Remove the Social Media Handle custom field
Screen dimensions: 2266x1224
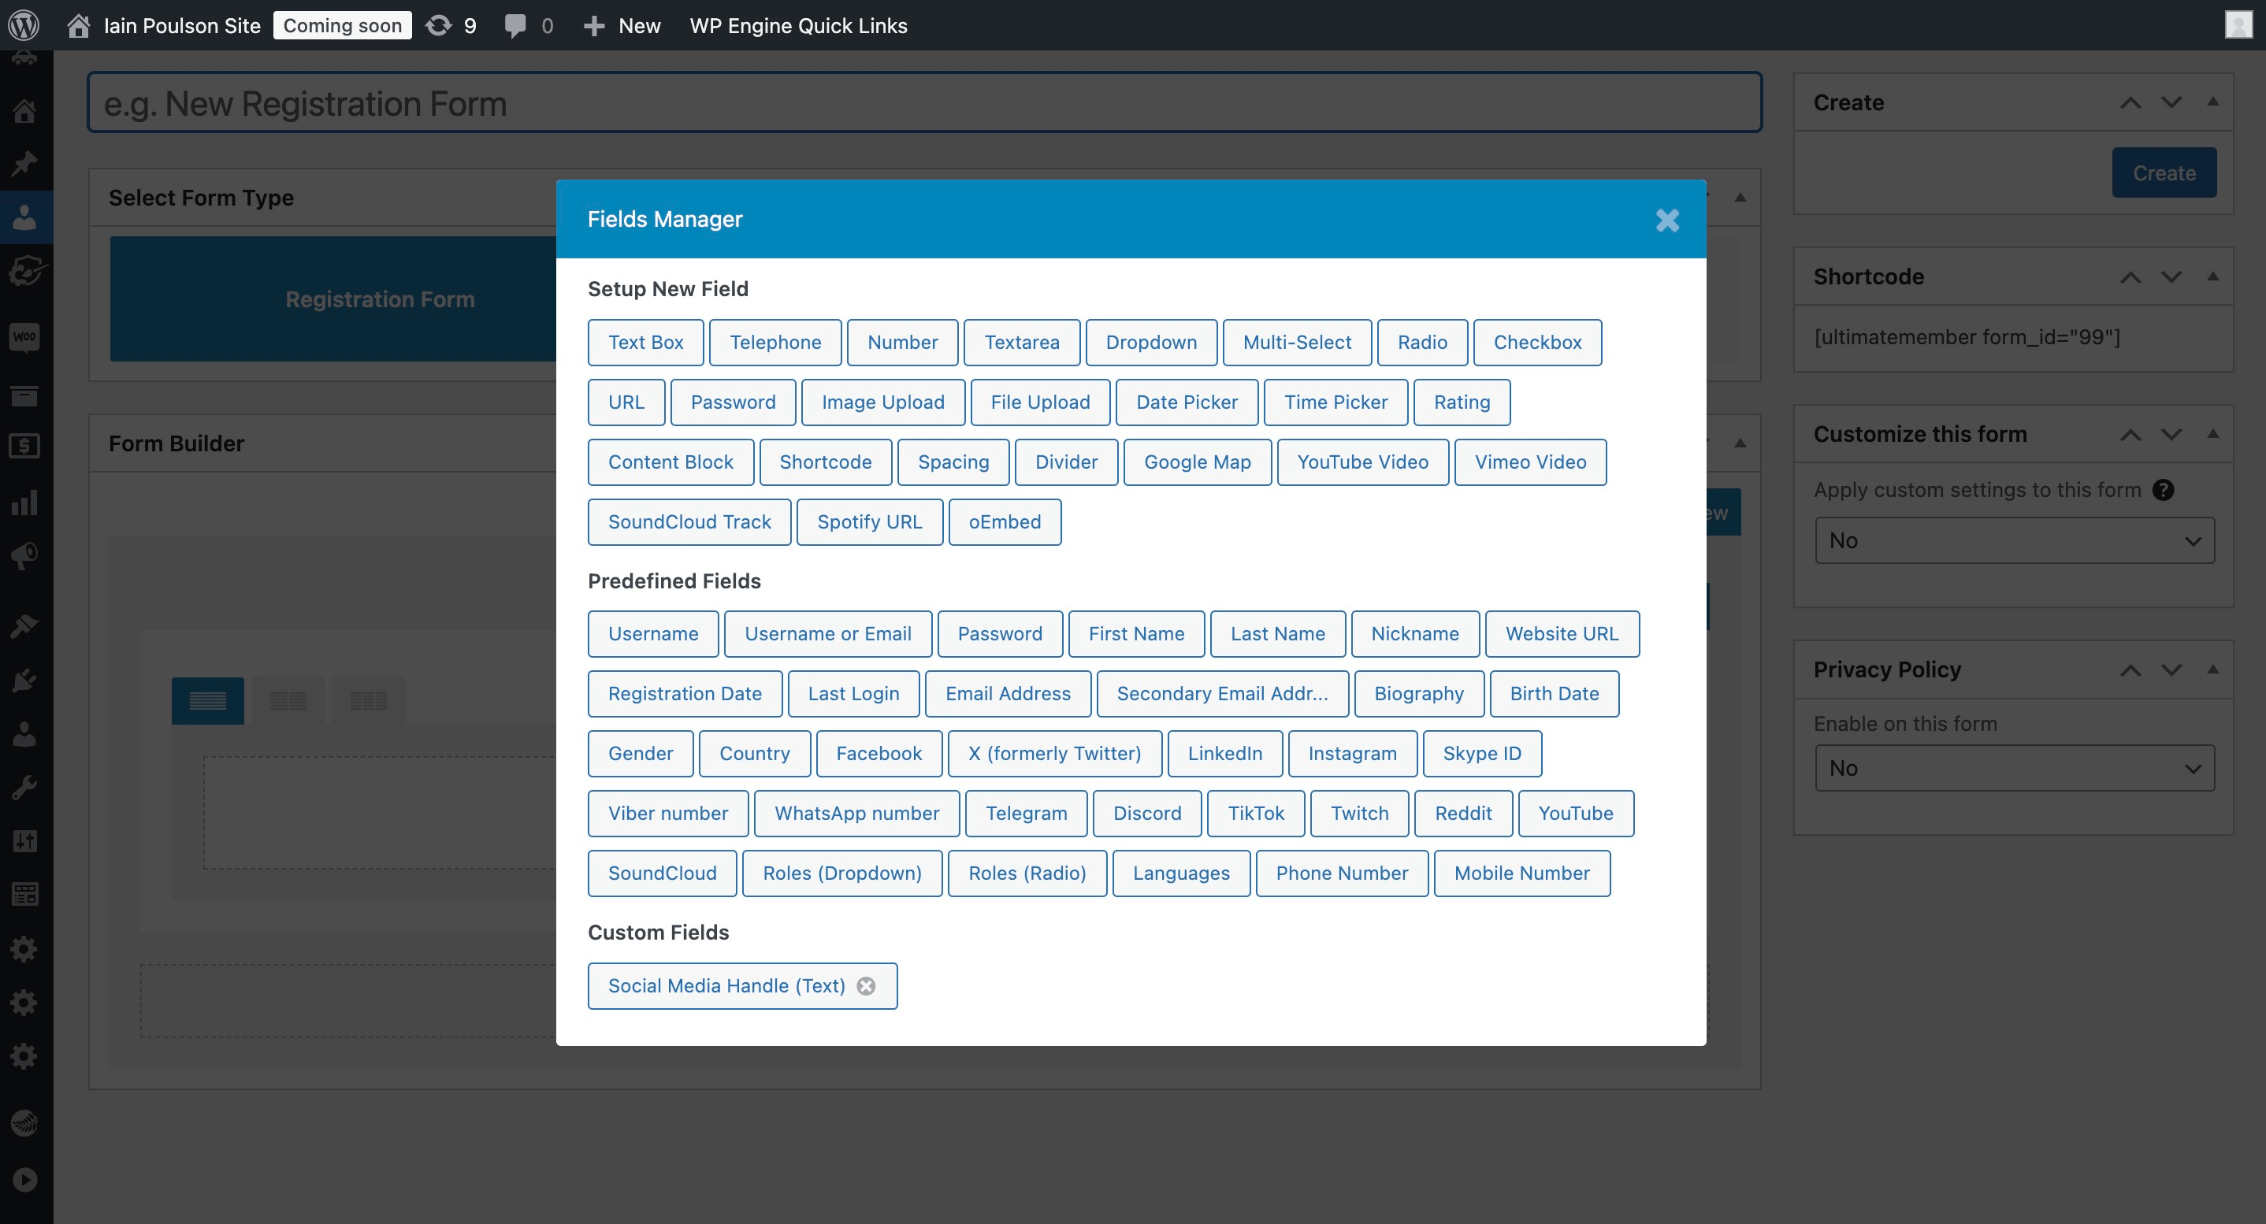coord(867,985)
